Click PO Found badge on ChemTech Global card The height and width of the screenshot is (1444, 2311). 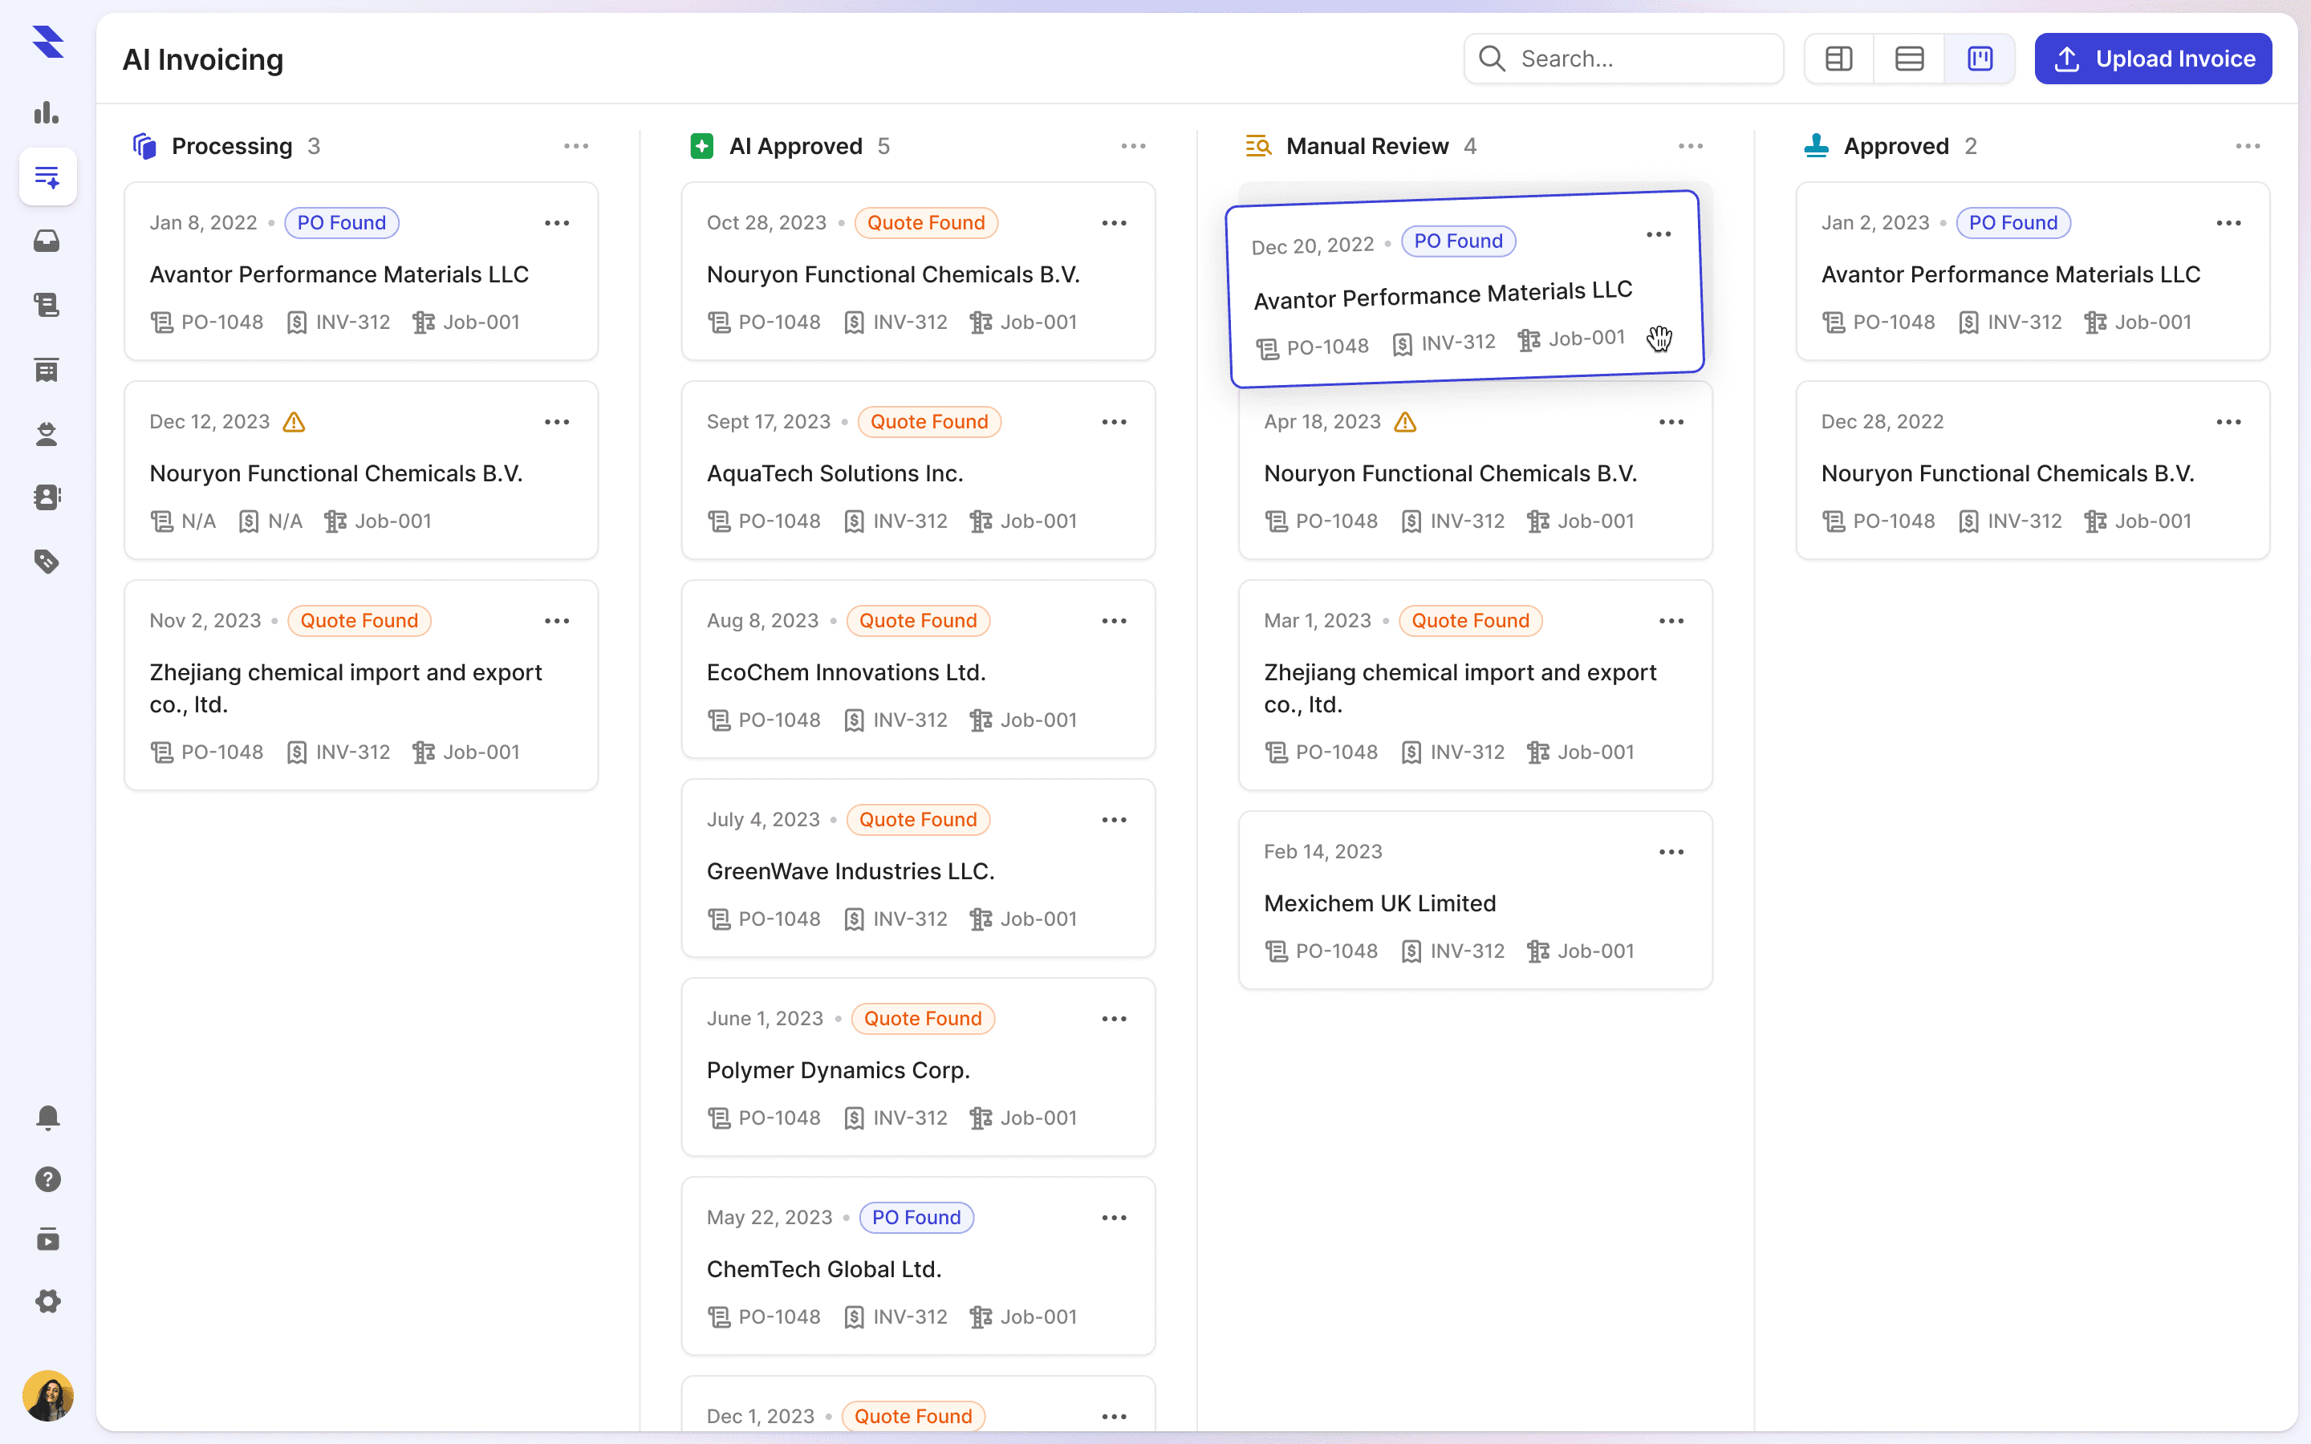point(916,1218)
